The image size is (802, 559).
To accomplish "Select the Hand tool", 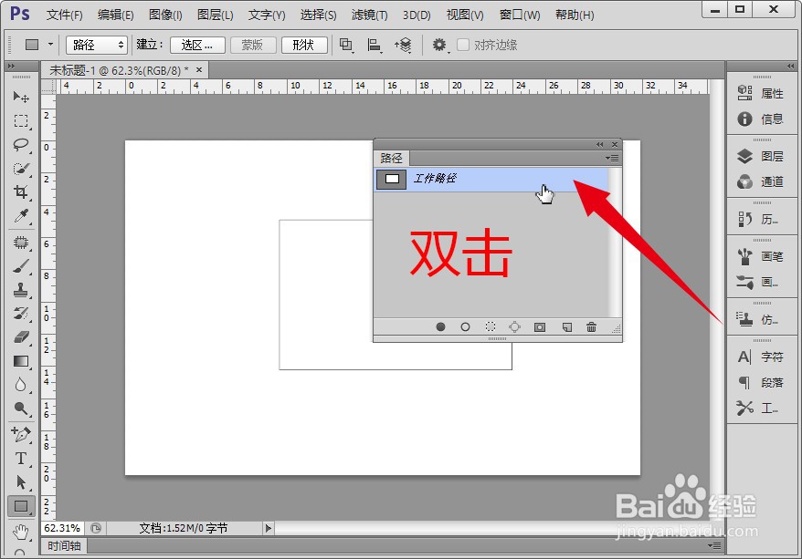I will 21,532.
